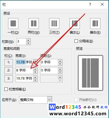Increase 栏数(N) with the up arrow
Viewport: 109px width, 118px height.
(28, 40)
